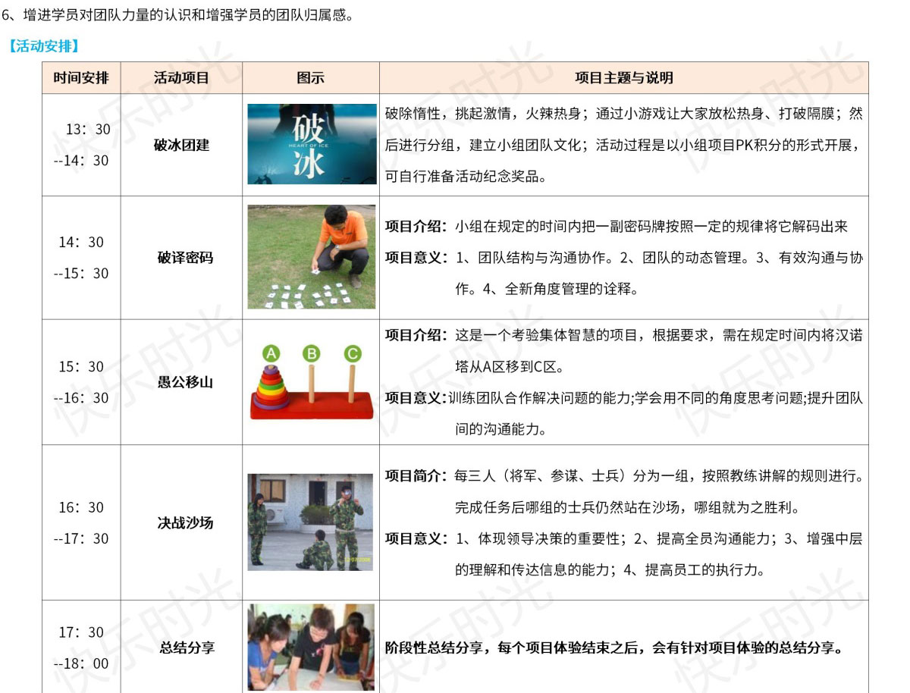Click the 项目意义 label in 愚公移山 row
The width and height of the screenshot is (910, 693).
pos(416,397)
